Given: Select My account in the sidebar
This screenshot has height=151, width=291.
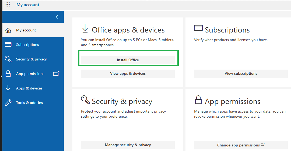Looking at the screenshot, I should pos(33,30).
